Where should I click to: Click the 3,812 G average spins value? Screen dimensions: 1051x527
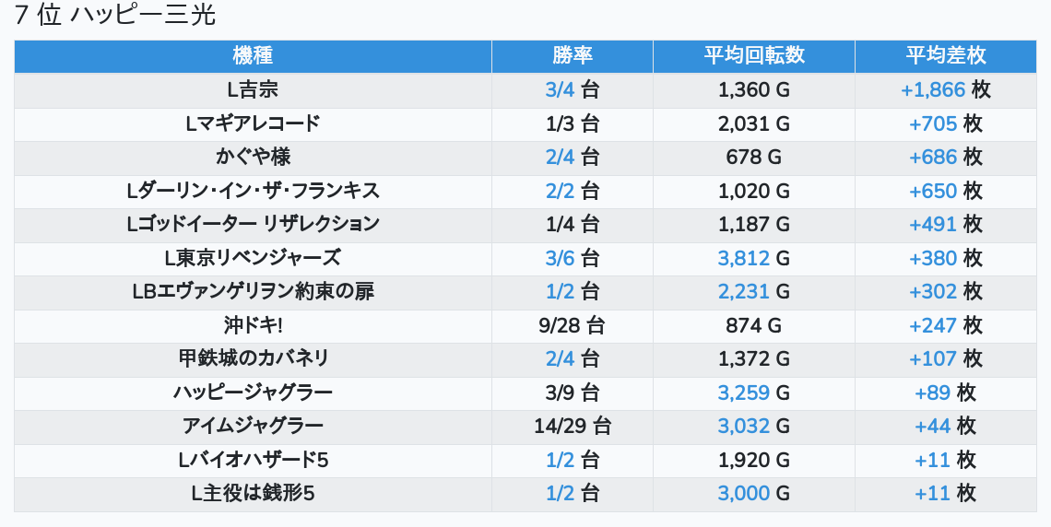753,258
